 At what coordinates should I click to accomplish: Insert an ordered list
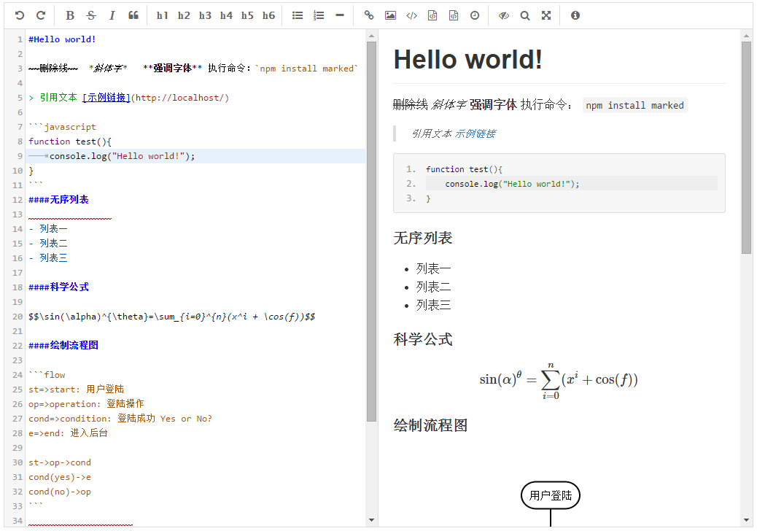point(319,15)
